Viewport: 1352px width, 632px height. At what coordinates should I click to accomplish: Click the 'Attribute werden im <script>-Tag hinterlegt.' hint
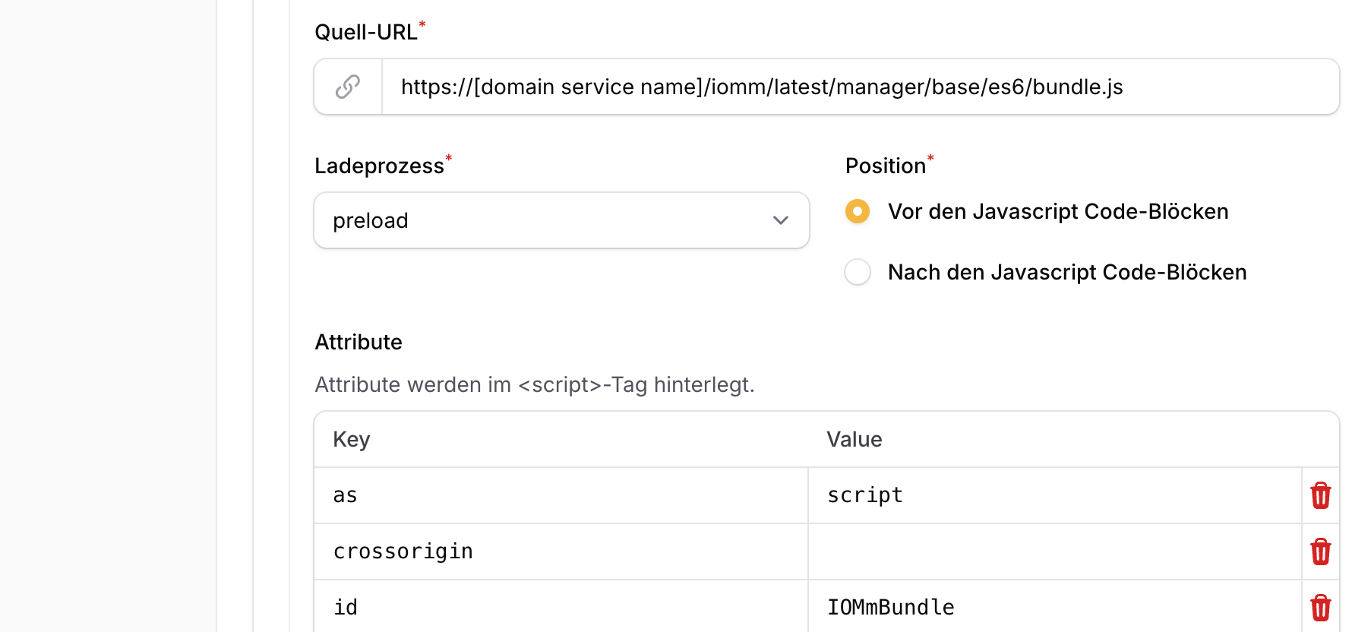tap(535, 384)
